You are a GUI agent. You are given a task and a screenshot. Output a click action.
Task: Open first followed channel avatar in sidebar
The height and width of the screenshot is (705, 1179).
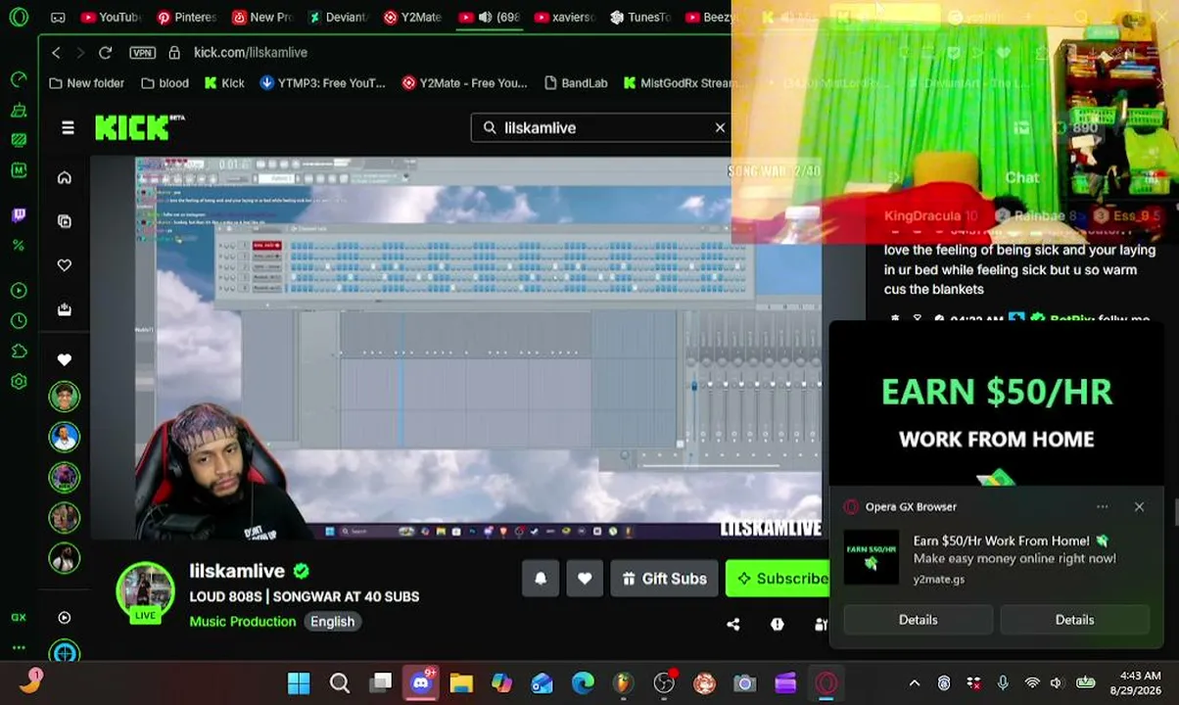pyautogui.click(x=65, y=397)
